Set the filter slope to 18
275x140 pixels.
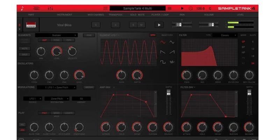pyautogui.click(x=253, y=56)
